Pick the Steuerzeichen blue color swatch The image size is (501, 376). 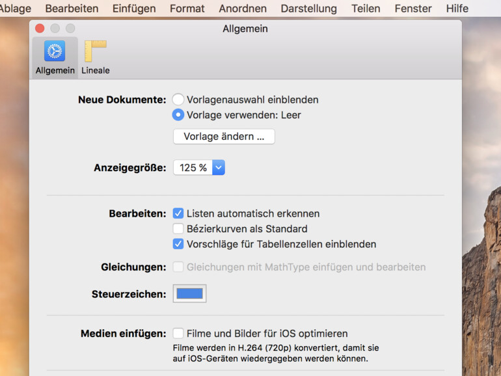tap(189, 294)
